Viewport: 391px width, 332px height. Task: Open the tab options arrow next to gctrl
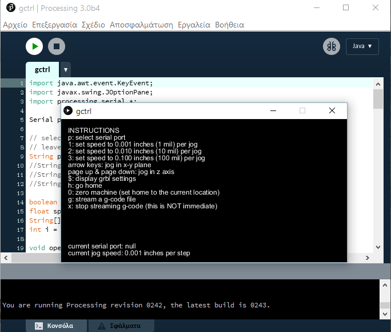tap(66, 70)
